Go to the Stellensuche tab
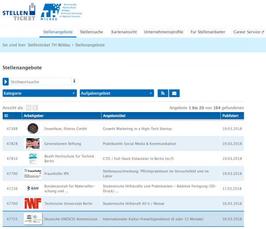This screenshot has height=229, width=266. [x=91, y=32]
